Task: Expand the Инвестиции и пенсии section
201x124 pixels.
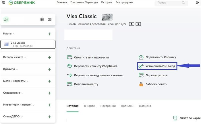Action: [34, 105]
